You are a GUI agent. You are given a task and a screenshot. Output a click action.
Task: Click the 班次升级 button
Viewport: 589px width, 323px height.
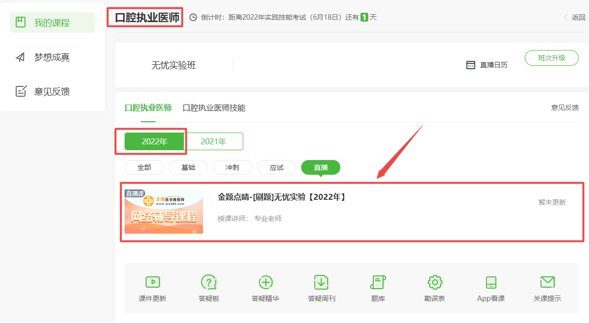coord(551,57)
